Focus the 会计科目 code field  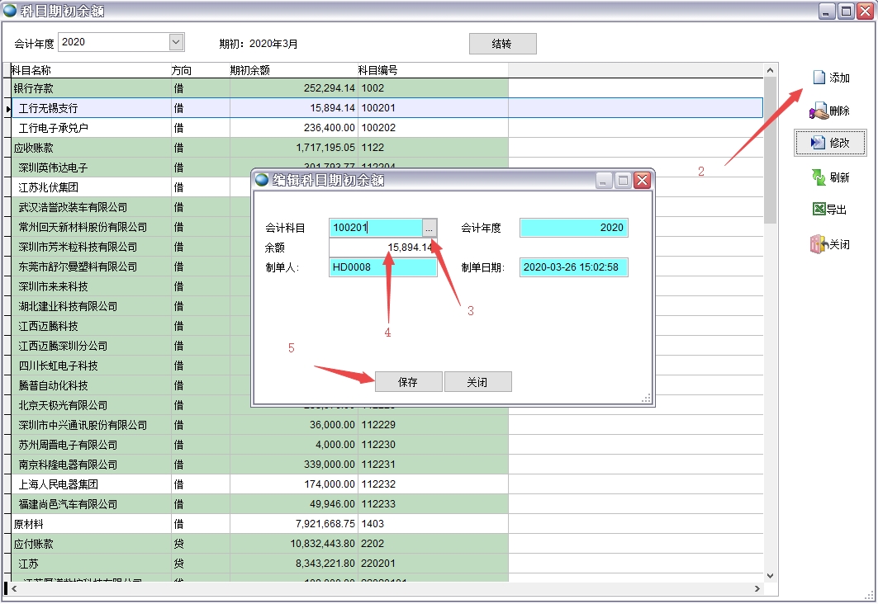[376, 228]
